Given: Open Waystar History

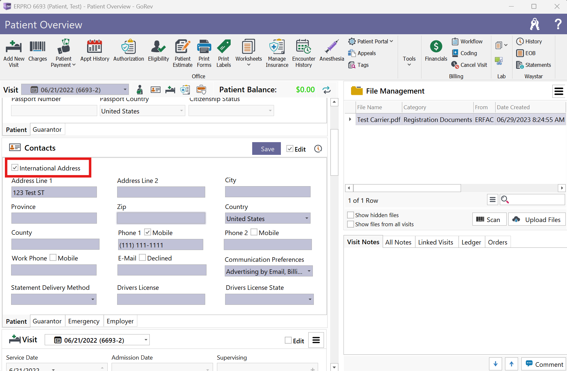Looking at the screenshot, I should click(x=529, y=41).
